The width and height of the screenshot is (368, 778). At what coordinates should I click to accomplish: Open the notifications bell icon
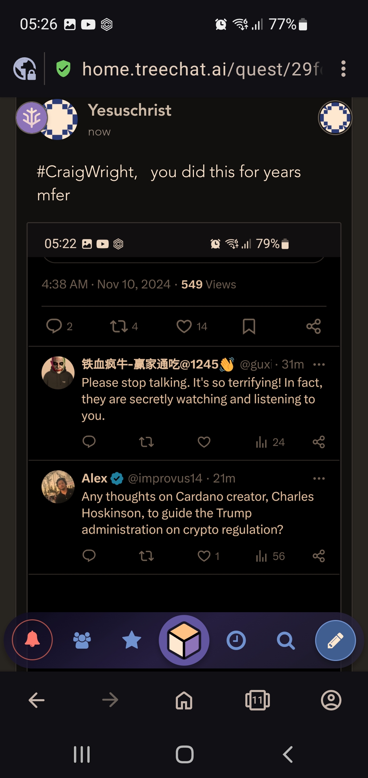point(32,640)
